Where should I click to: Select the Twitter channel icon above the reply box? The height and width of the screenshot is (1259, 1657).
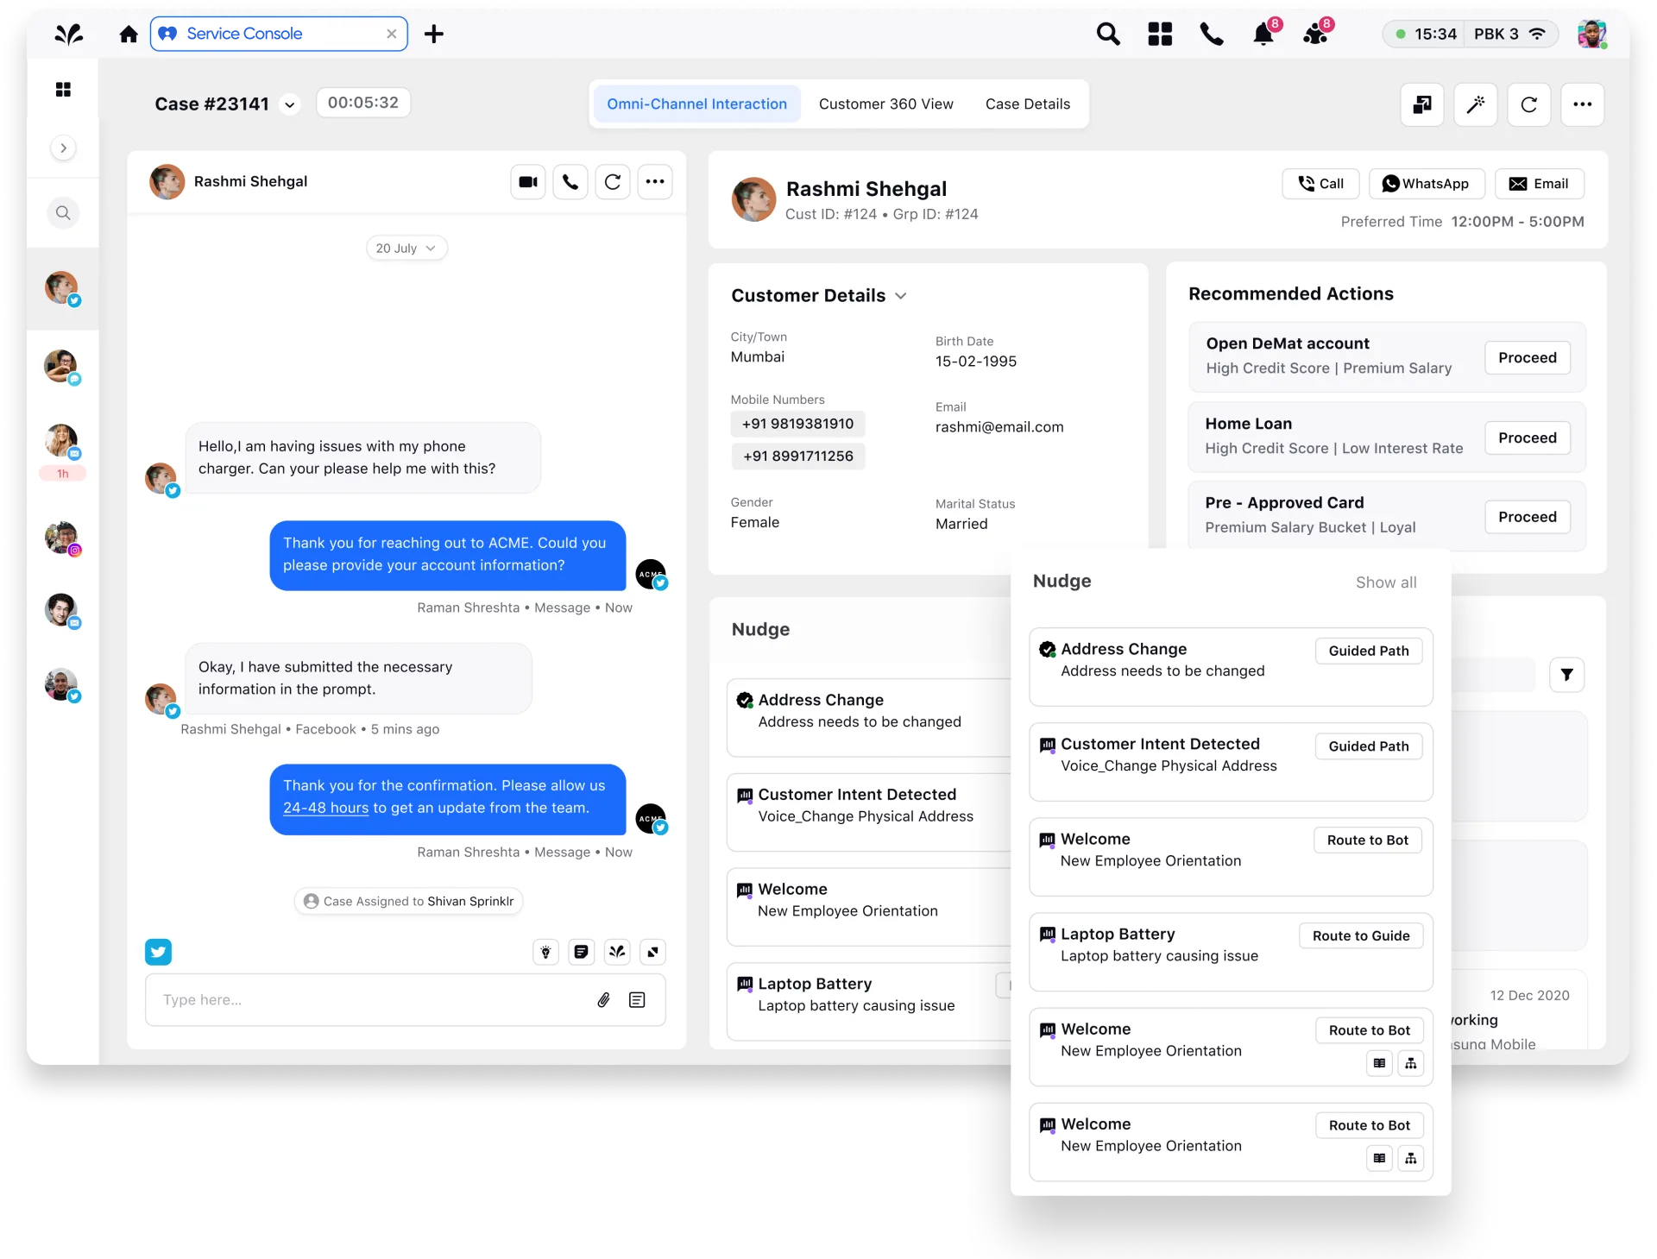(x=158, y=952)
